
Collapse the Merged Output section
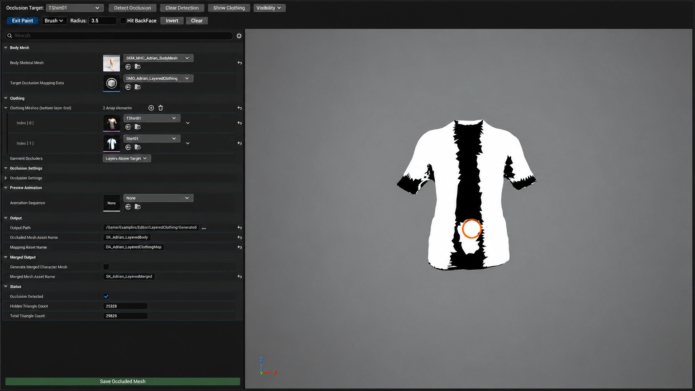6,257
